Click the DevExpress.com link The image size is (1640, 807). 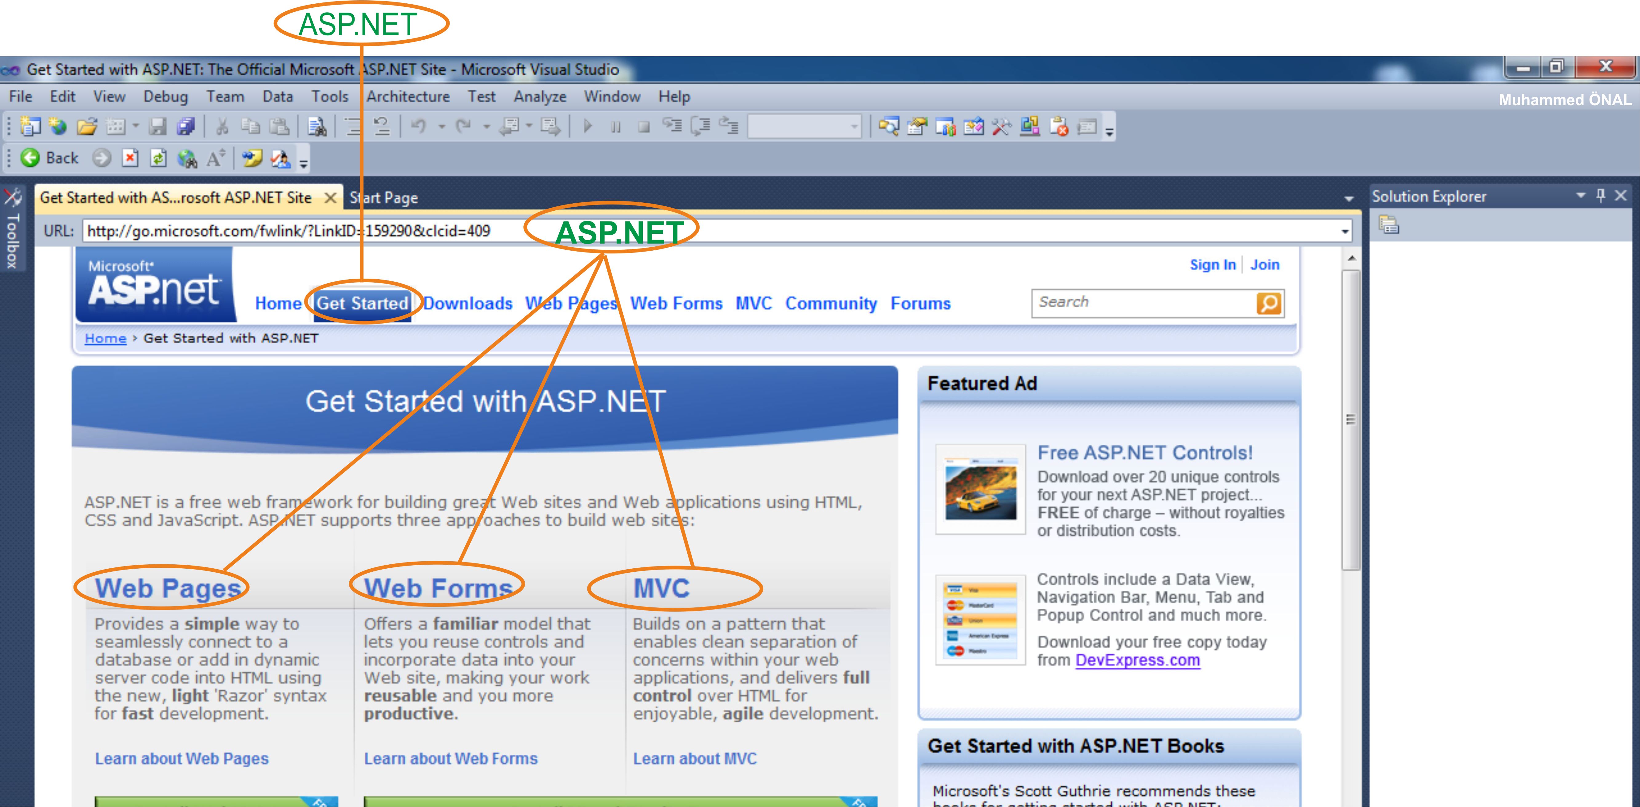pyautogui.click(x=1138, y=660)
